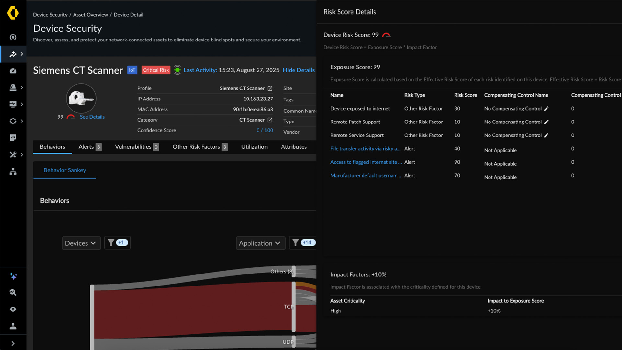Screen dimensions: 622x350
Task: Open the Other Risk Factors tab
Action: pyautogui.click(x=196, y=146)
